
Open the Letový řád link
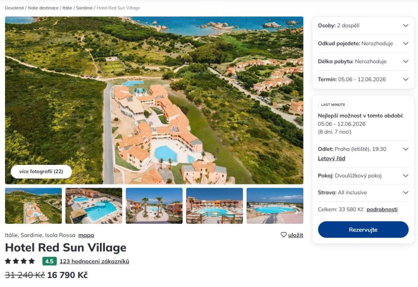pos(331,158)
